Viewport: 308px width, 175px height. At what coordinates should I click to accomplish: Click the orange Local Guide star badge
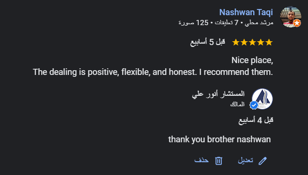(x=297, y=23)
